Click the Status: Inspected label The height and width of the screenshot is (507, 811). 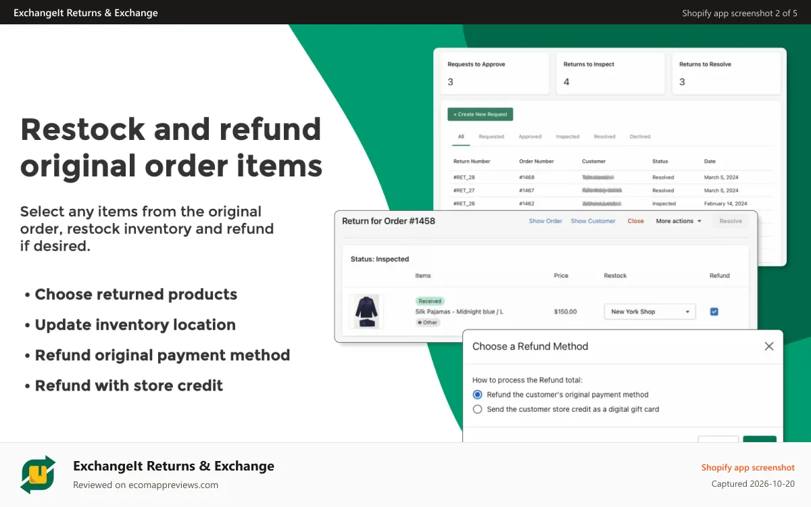coord(380,259)
